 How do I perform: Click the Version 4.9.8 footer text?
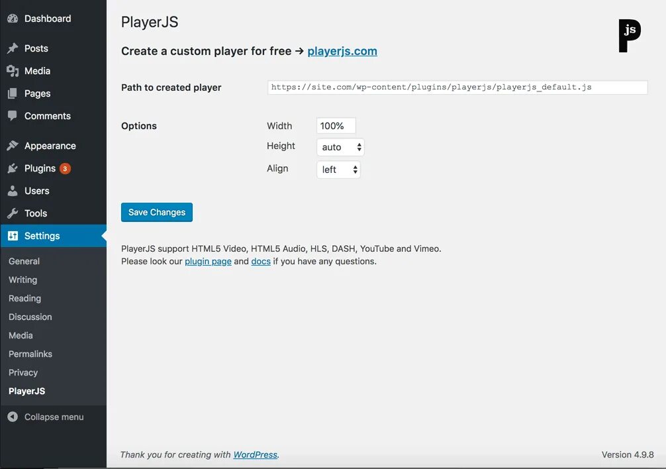point(628,454)
